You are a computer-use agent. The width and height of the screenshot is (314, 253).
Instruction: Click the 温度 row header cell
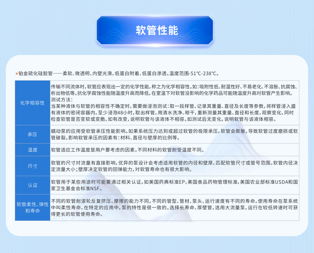click(x=33, y=150)
